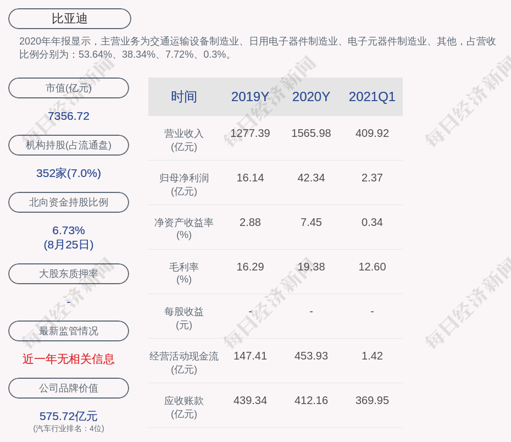The image size is (511, 442).
Task: Select the 归母净利润 row label
Action: 184,185
